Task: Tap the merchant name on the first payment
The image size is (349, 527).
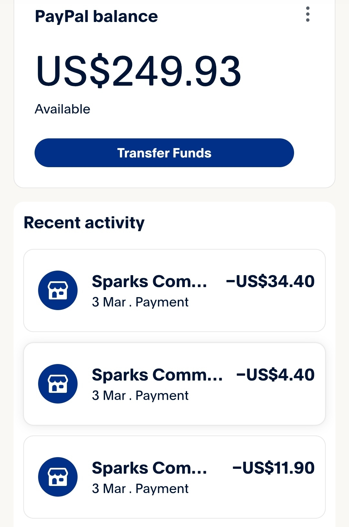Action: pos(149,281)
